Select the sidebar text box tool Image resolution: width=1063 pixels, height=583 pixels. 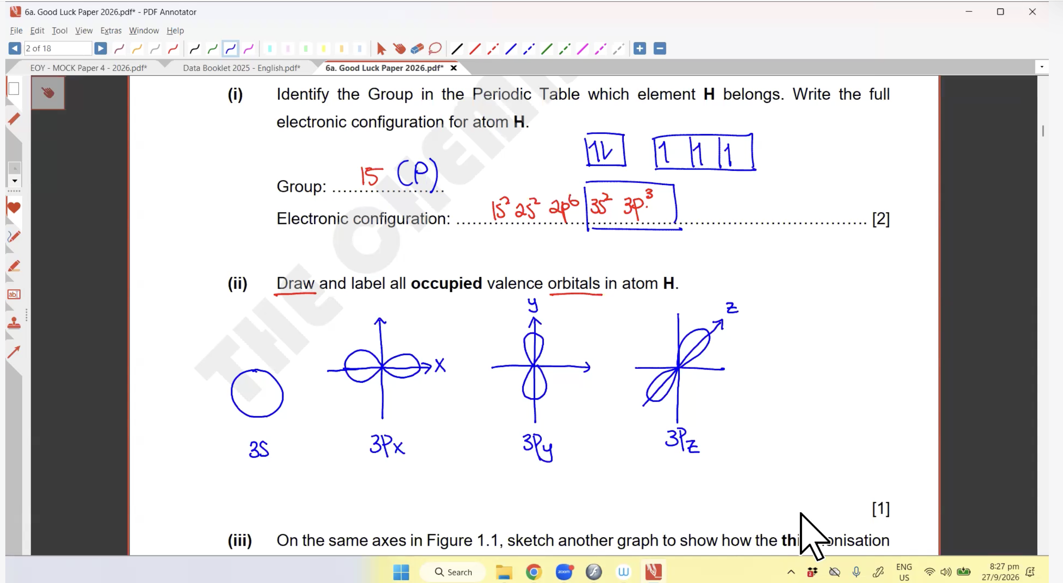pos(14,294)
